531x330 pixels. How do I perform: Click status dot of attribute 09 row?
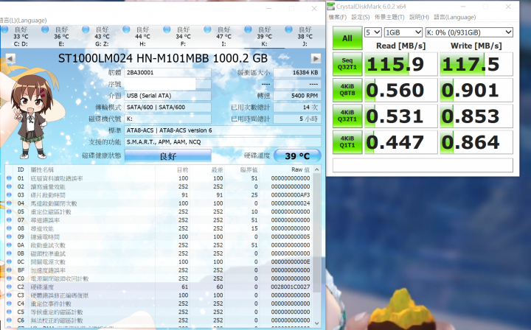click(9, 236)
